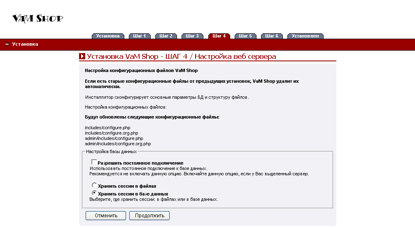Click the red arrow icon before the heading
This screenshot has width=415, height=228.
[x=82, y=56]
